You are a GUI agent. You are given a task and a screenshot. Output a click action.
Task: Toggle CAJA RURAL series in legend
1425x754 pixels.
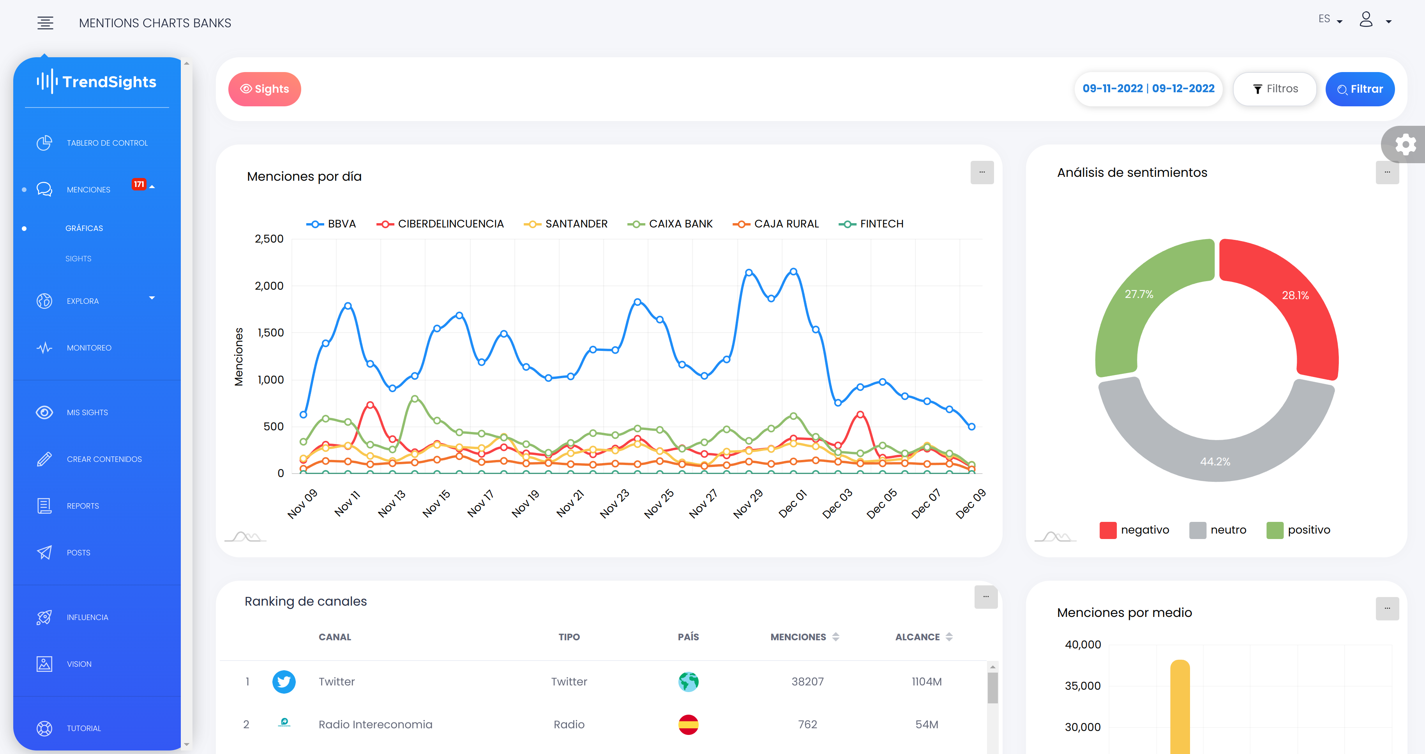tap(775, 224)
